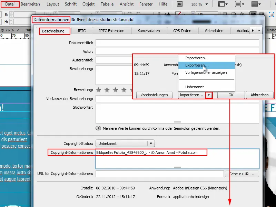Open the Fenster menu
The height and width of the screenshot is (207, 276).
[146, 4]
